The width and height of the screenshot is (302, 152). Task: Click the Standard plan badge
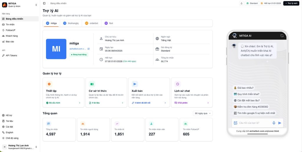(x=252, y=3)
